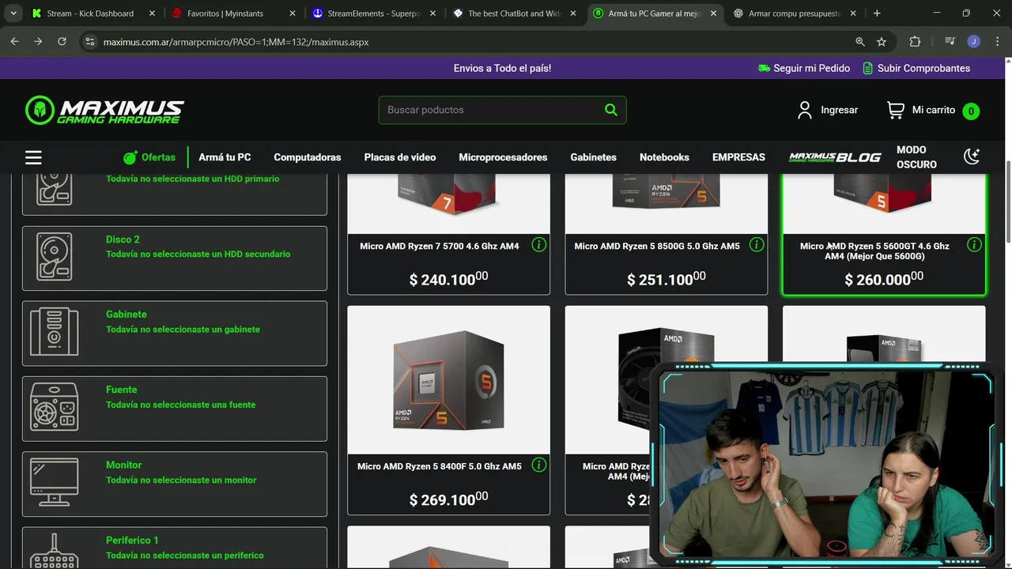The image size is (1012, 569).
Task: Open the Gabinetes menu item
Action: [593, 157]
